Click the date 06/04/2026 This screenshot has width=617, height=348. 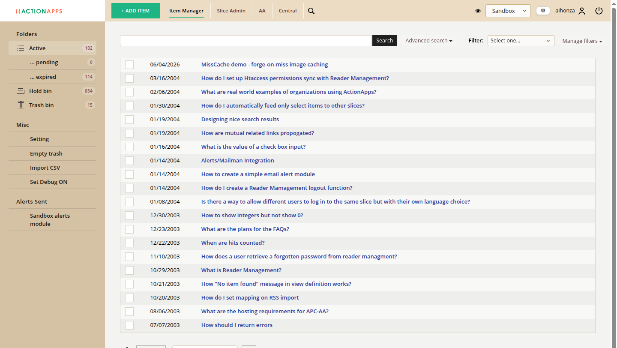(x=165, y=65)
